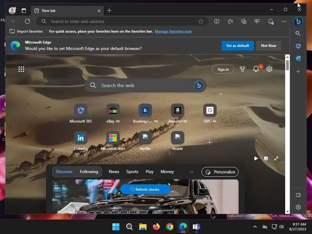Click the edit background icon
This screenshot has height=234, width=312.
(266, 158)
